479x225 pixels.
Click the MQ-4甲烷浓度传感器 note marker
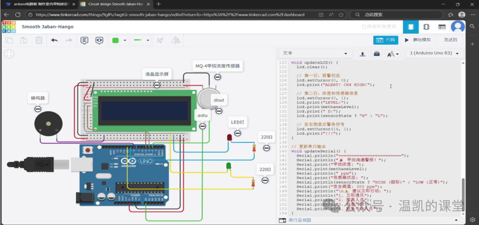coord(217,77)
